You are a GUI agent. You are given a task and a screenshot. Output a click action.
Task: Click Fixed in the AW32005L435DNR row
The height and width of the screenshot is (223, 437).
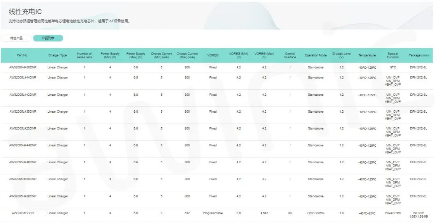point(213,111)
